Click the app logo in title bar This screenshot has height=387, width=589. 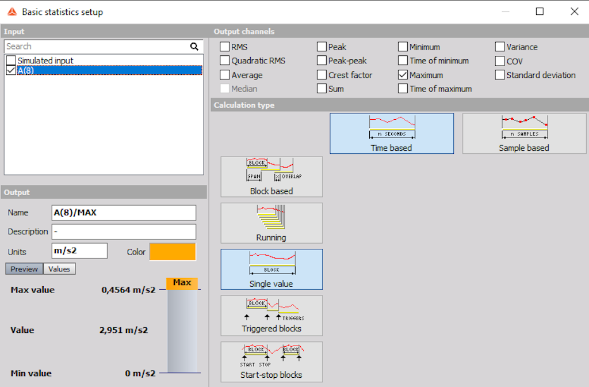[x=12, y=12]
